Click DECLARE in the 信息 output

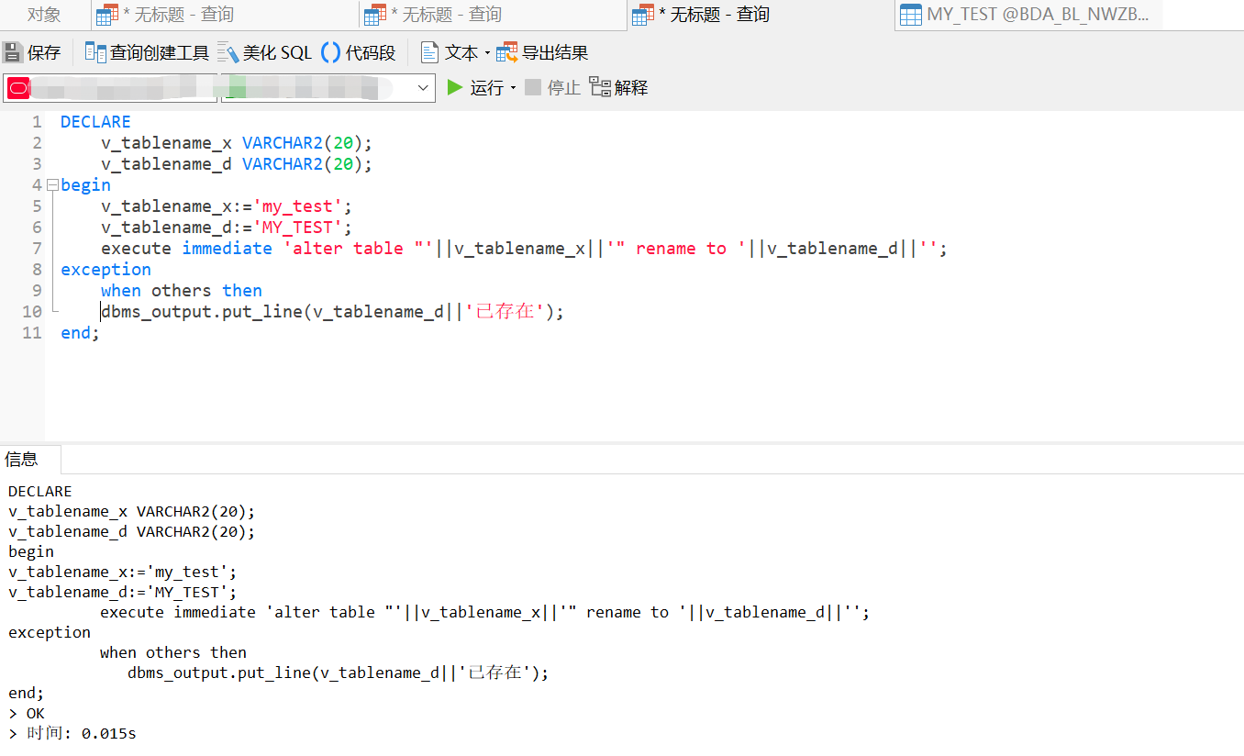click(39, 492)
